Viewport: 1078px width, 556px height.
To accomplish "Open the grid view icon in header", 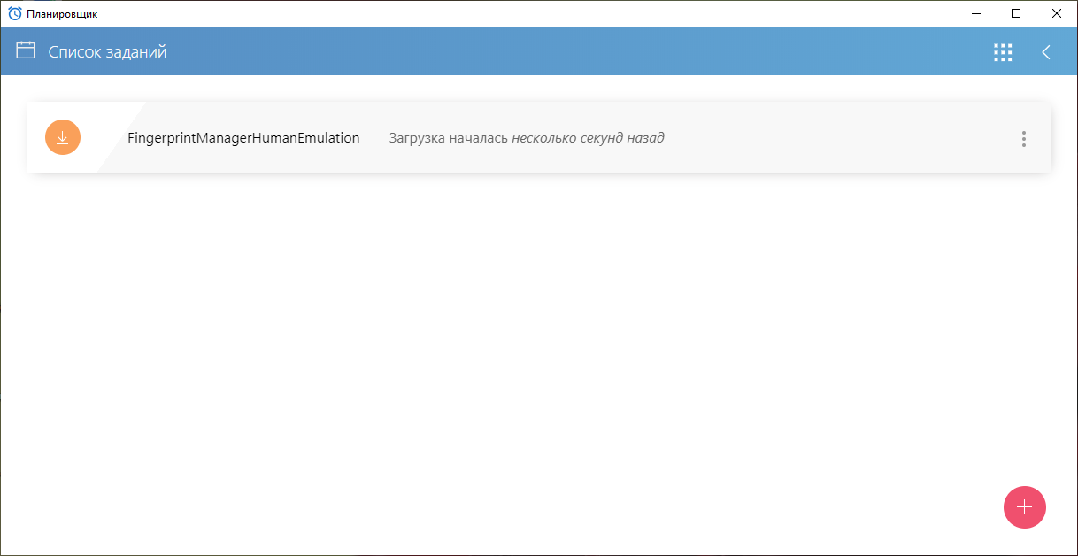I will (1002, 52).
